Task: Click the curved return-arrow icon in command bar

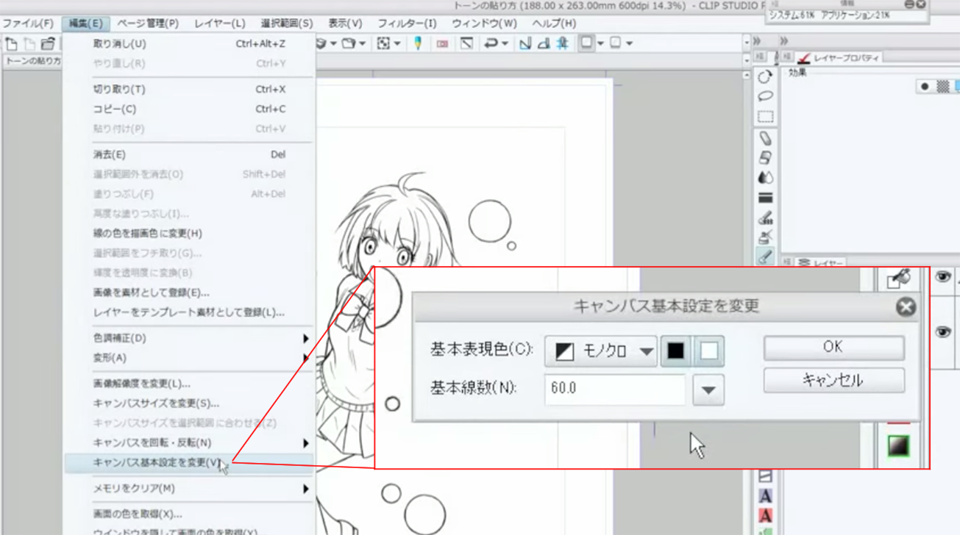Action: click(491, 43)
